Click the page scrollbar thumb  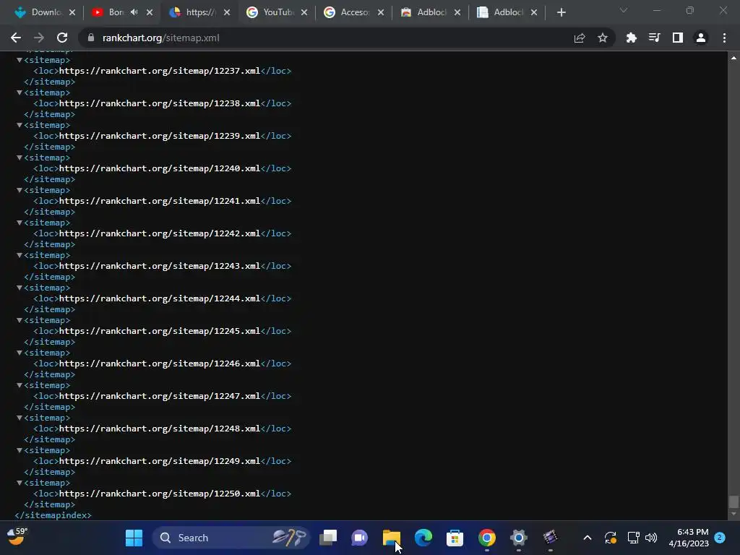(x=733, y=502)
